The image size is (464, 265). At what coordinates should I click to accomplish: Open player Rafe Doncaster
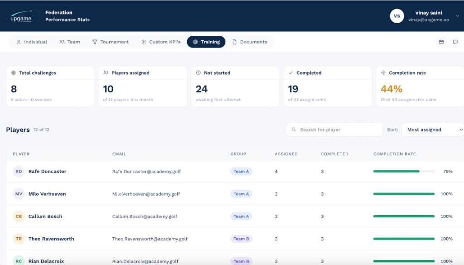pyautogui.click(x=47, y=172)
